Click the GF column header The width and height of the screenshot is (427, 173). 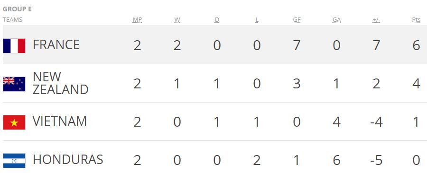[x=297, y=20]
